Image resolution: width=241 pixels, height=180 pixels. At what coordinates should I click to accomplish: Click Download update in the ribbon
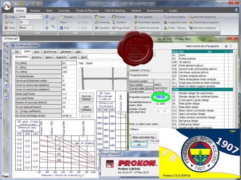click(147, 22)
